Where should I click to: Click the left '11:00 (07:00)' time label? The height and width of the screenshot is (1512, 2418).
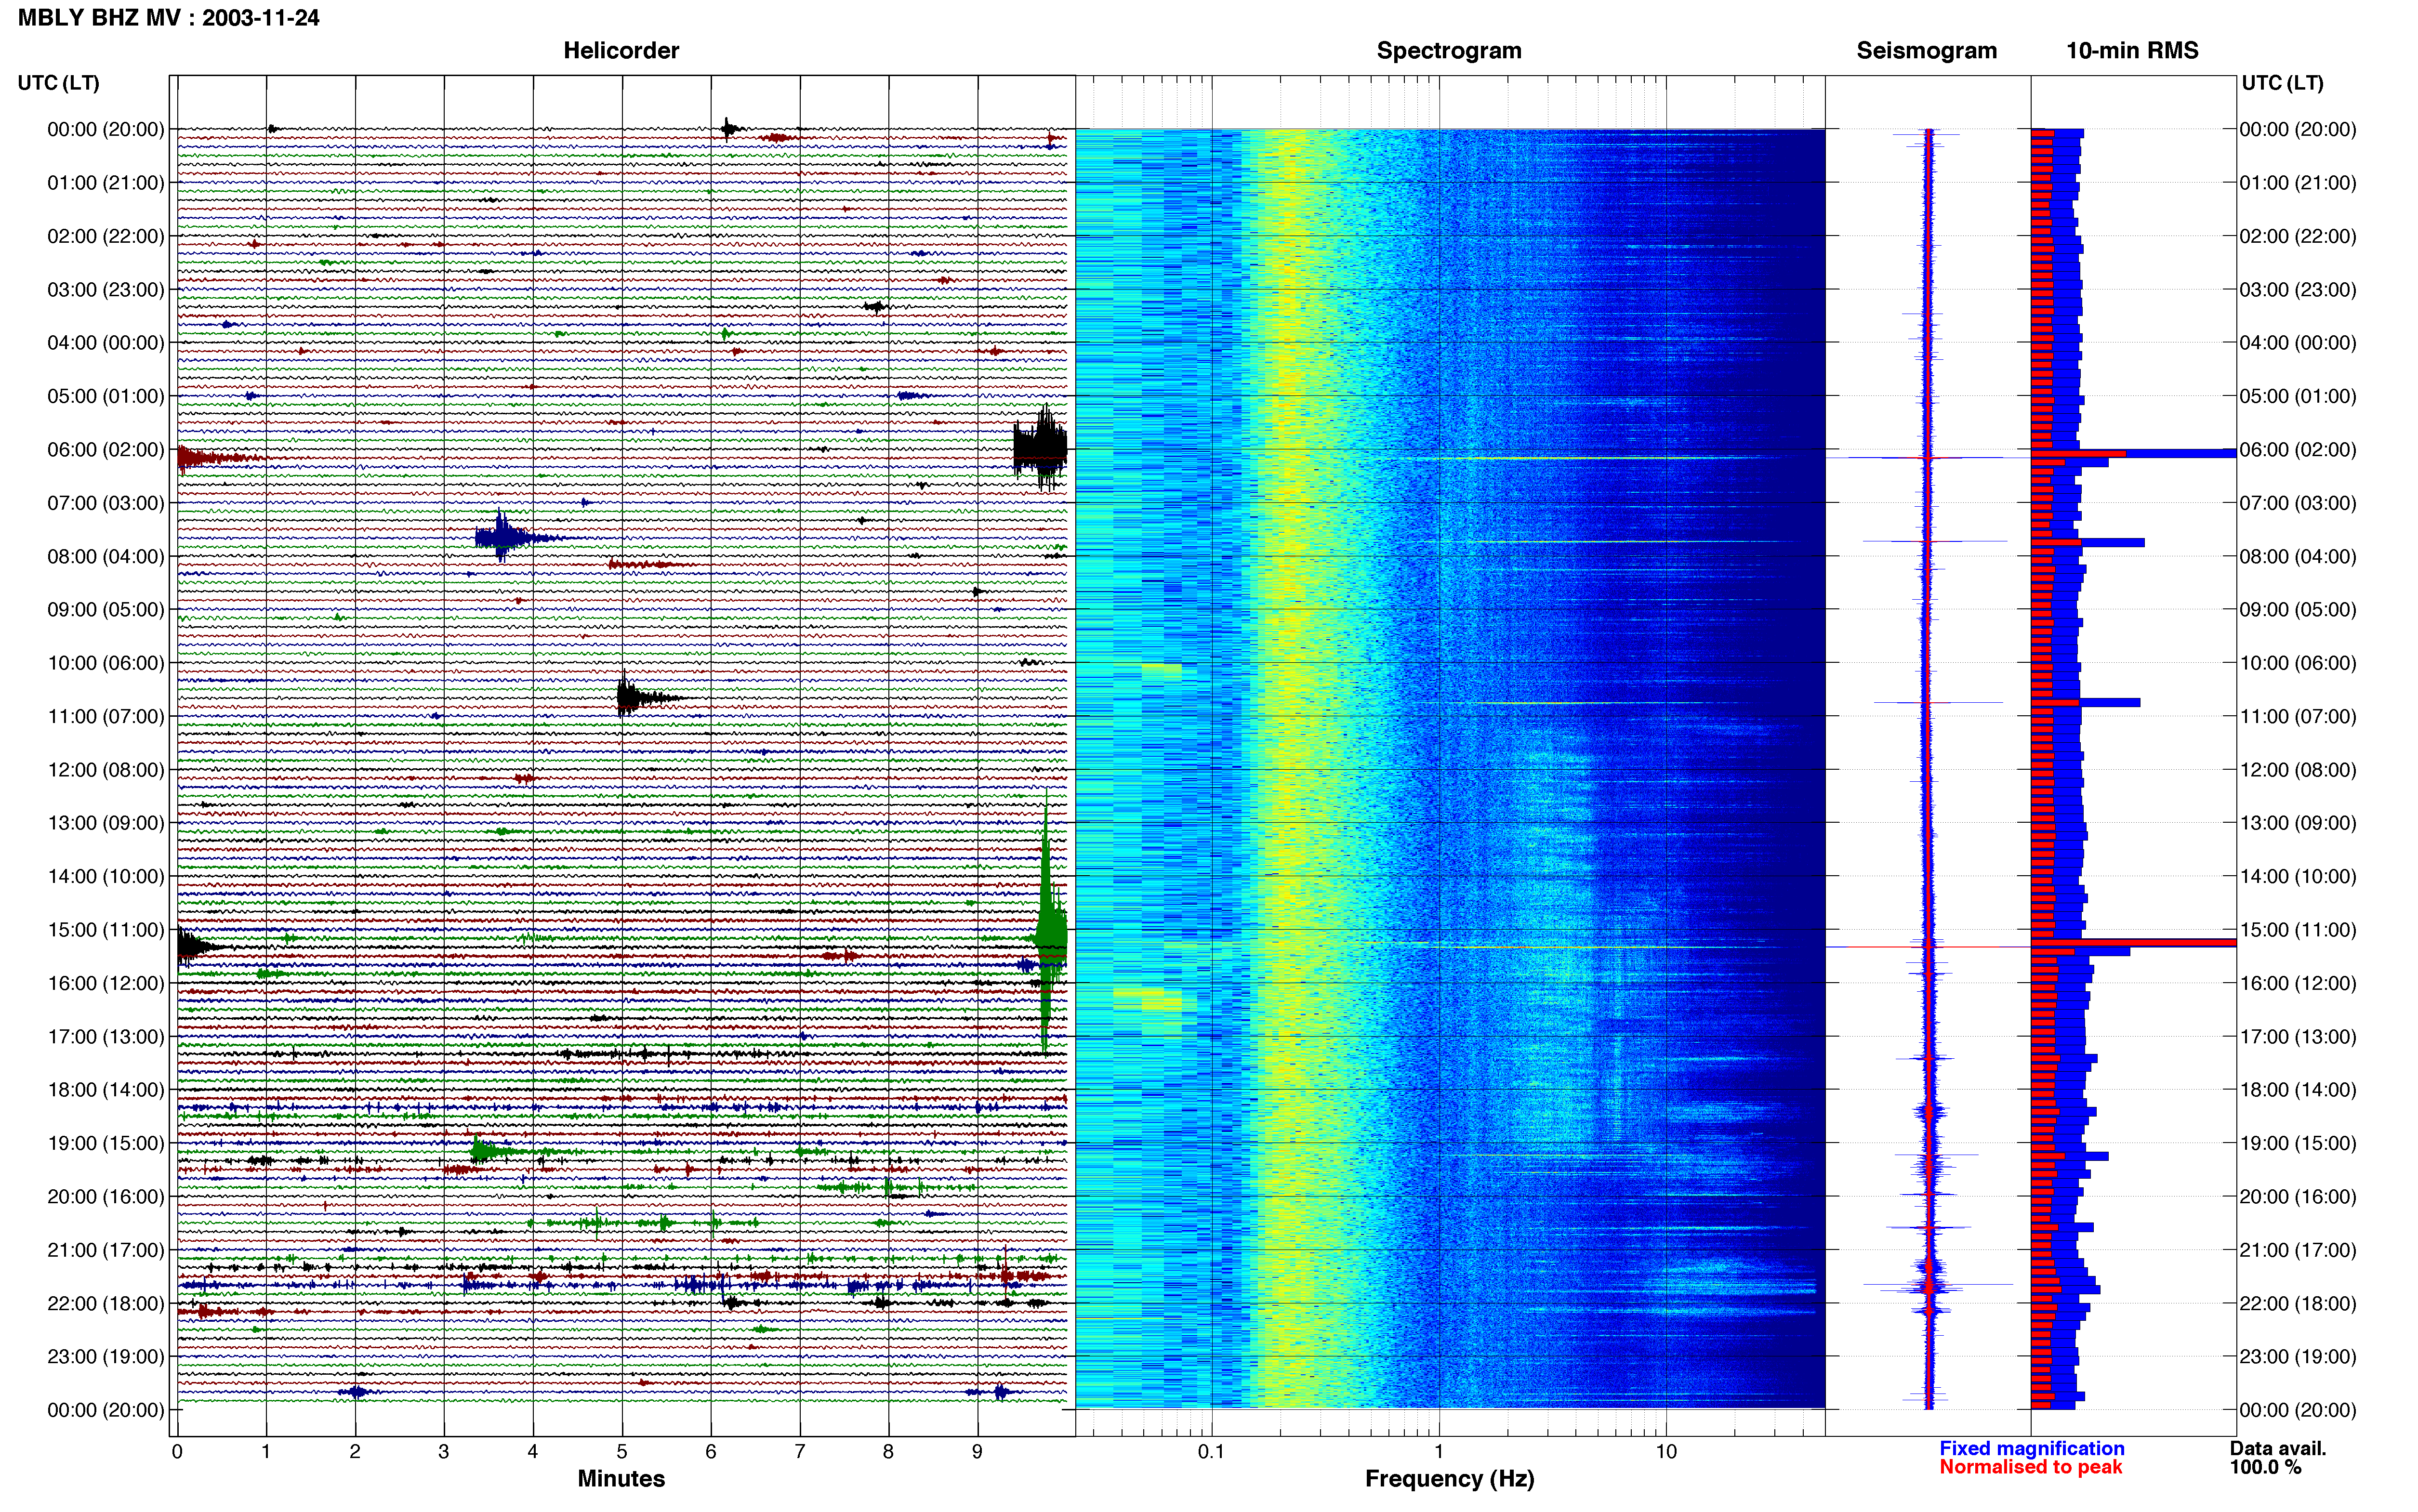pyautogui.click(x=106, y=716)
